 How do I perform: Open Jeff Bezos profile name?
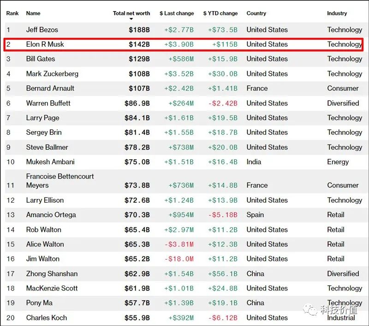(42, 30)
